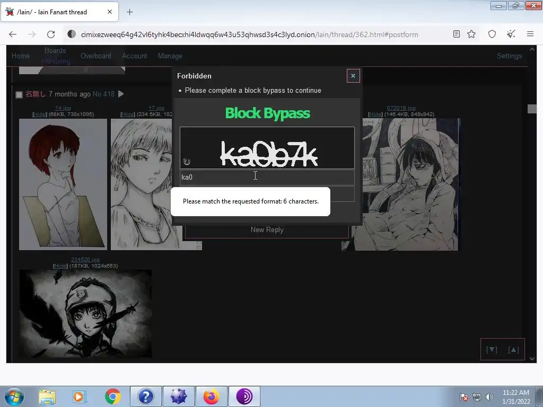Open the blue spiky ball taskbar app
This screenshot has height=407, width=543.
pos(179,396)
